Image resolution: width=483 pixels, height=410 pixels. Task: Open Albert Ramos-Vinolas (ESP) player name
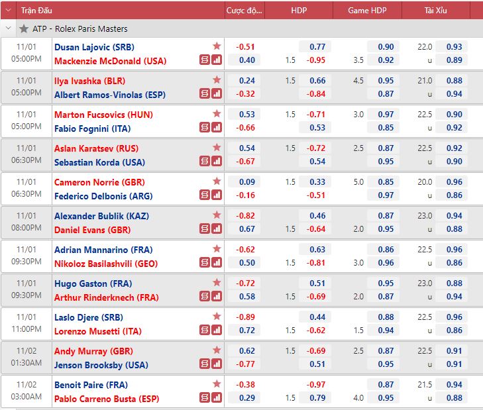click(110, 95)
